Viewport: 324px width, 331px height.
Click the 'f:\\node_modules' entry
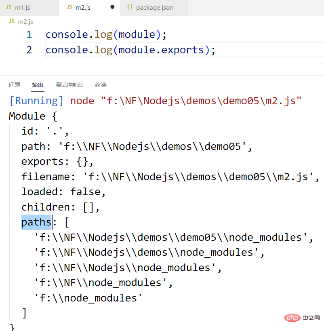(88, 298)
